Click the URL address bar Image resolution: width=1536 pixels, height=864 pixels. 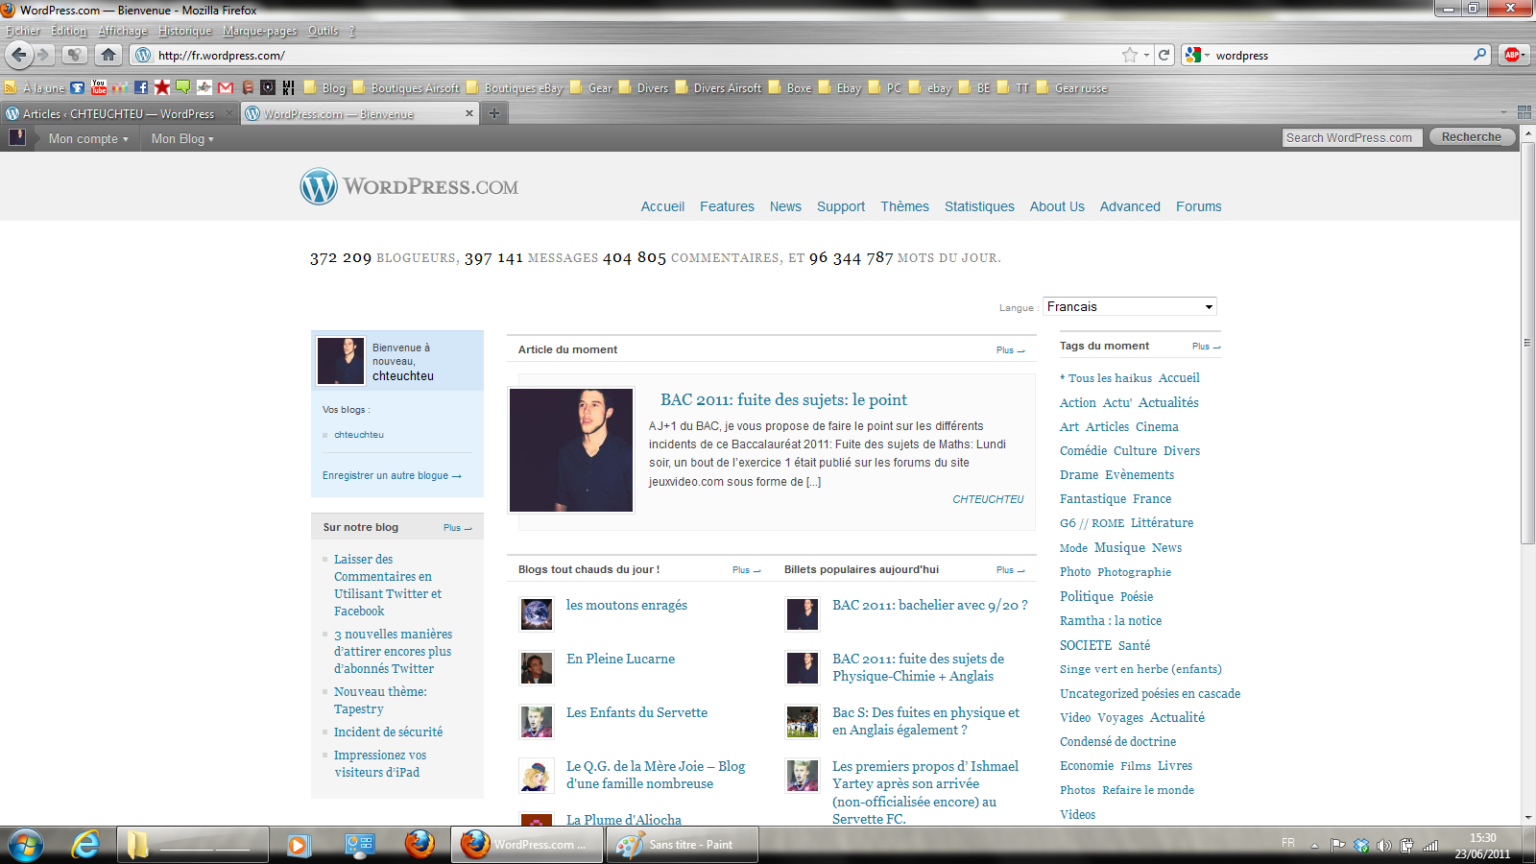click(637, 55)
